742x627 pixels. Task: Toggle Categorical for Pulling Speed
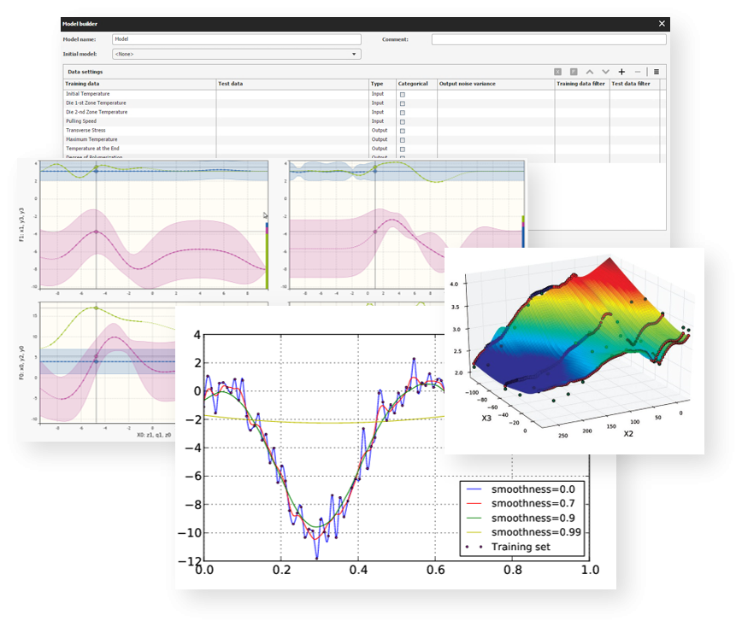[x=403, y=121]
